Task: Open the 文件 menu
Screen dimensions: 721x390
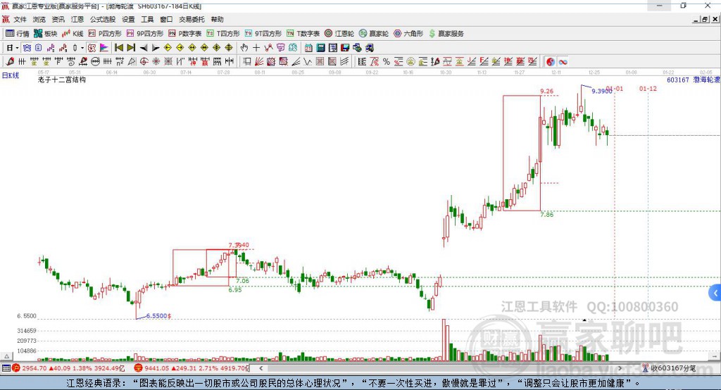Action: [x=20, y=19]
